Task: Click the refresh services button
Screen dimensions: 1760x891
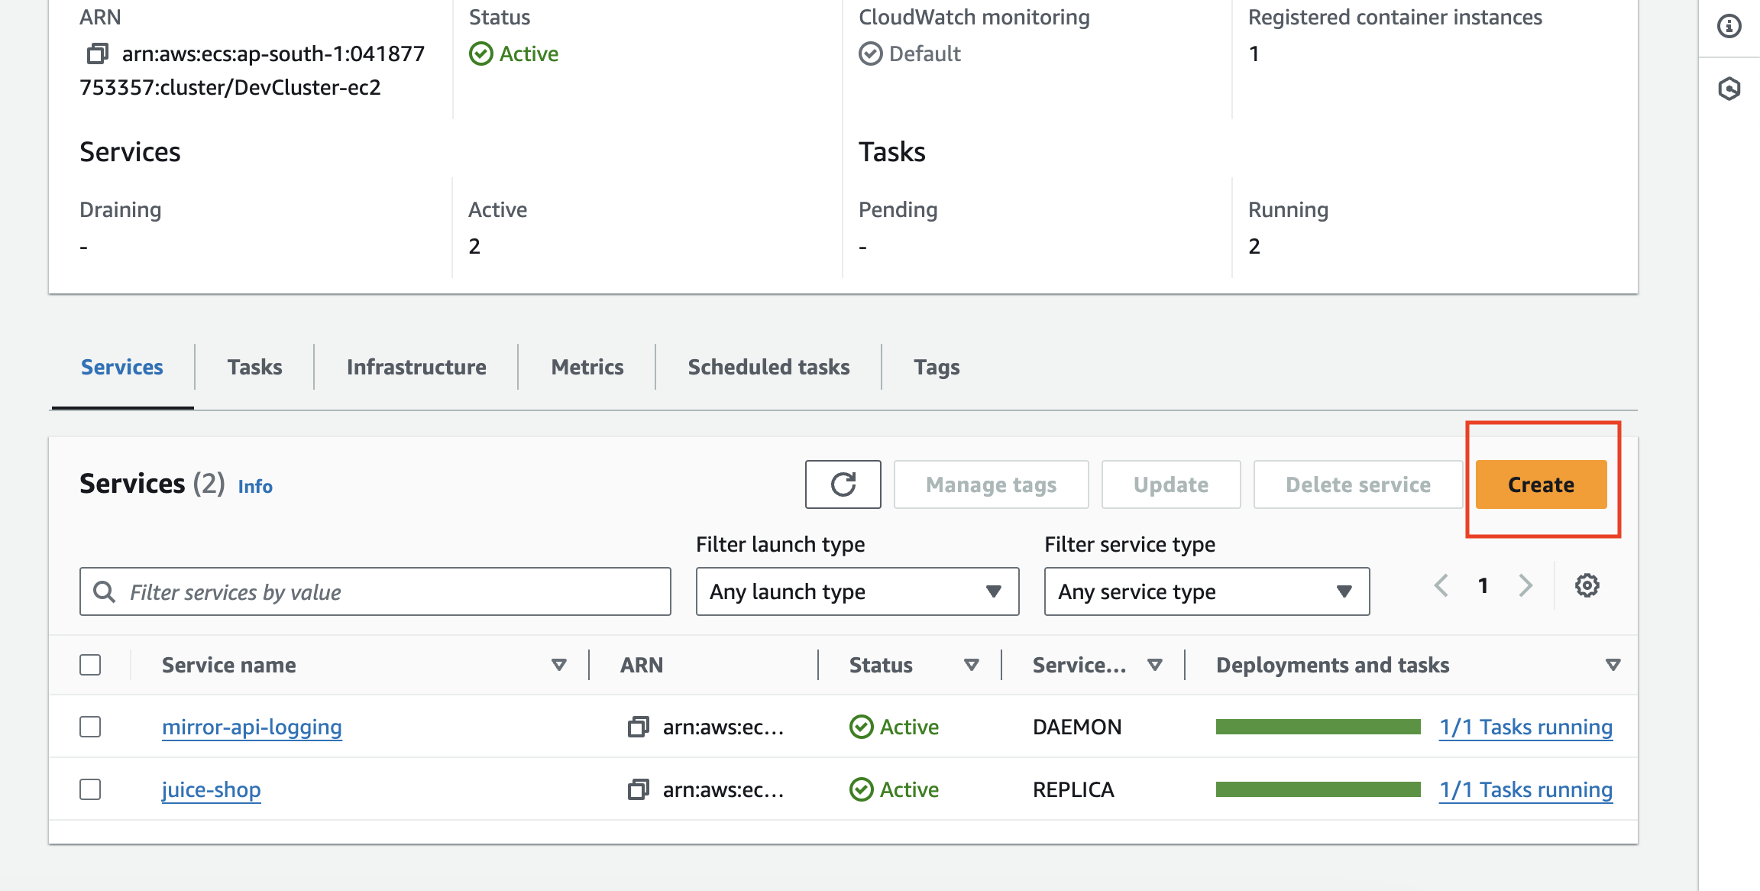Action: (x=843, y=484)
